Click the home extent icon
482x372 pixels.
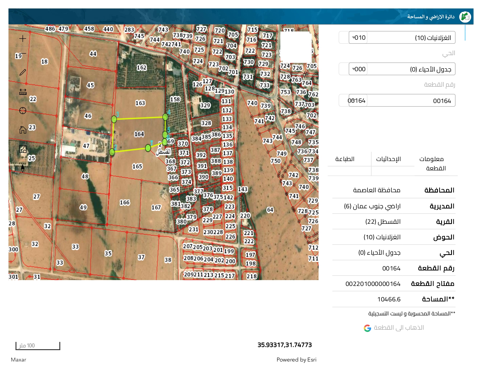(23, 130)
